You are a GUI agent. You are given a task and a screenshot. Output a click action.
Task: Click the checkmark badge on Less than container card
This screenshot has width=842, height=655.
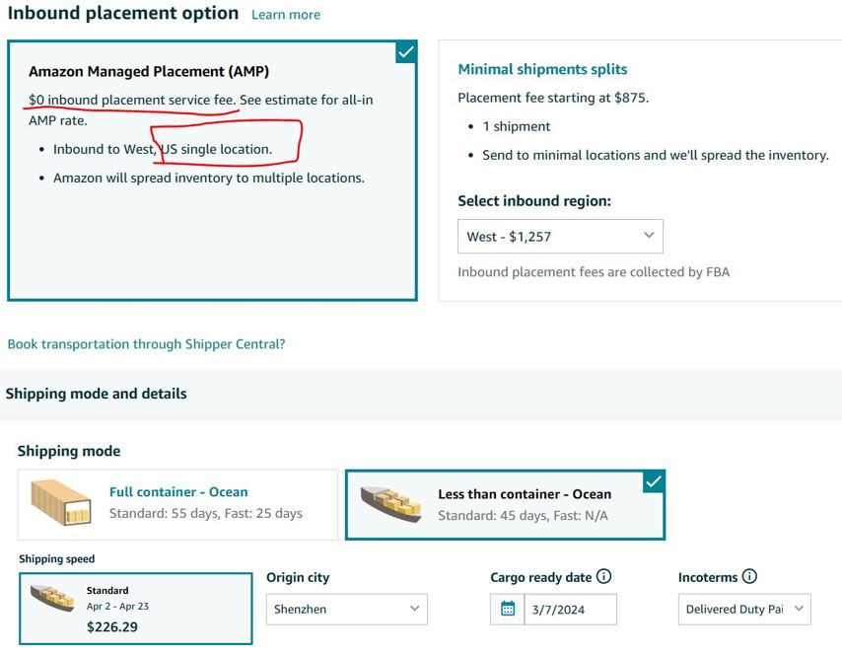(x=654, y=482)
